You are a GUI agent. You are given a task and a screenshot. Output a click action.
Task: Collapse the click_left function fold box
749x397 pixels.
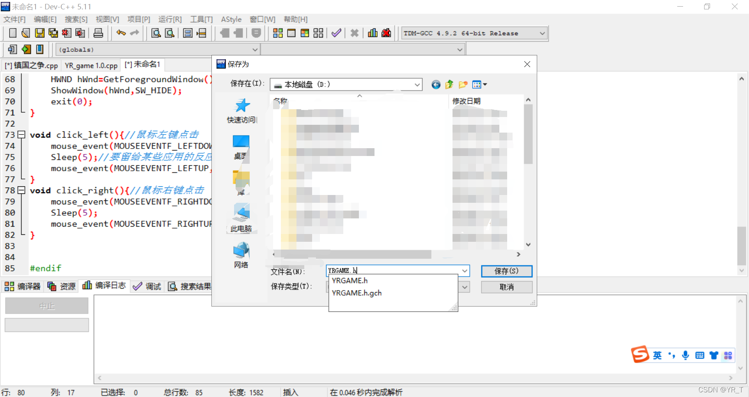21,135
